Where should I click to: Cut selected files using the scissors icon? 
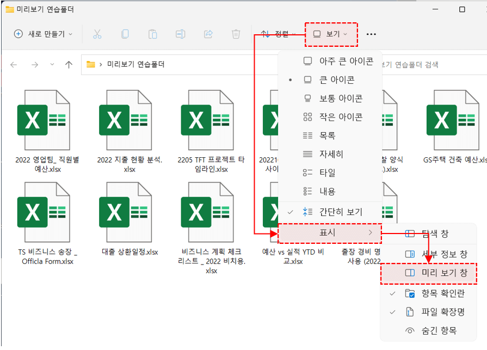97,34
